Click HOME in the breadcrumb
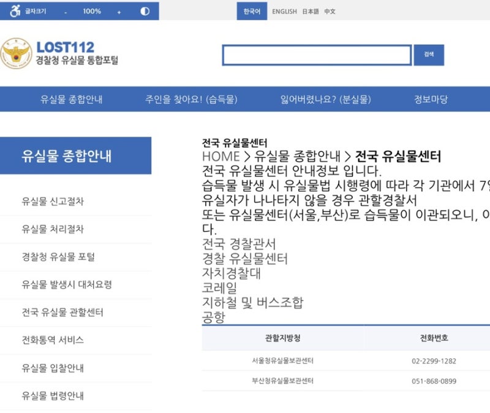Screen dimensions: 490x413 tap(221, 156)
